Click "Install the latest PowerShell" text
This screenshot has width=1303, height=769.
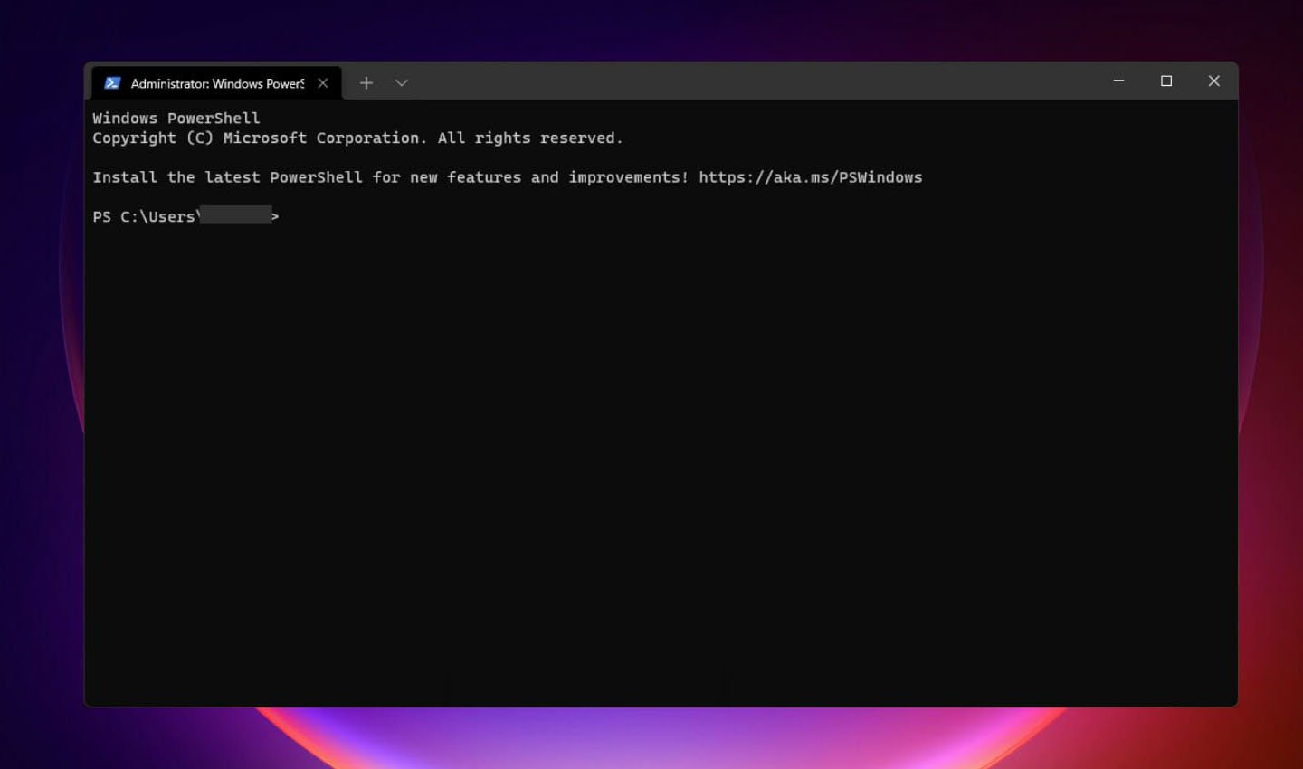click(227, 177)
